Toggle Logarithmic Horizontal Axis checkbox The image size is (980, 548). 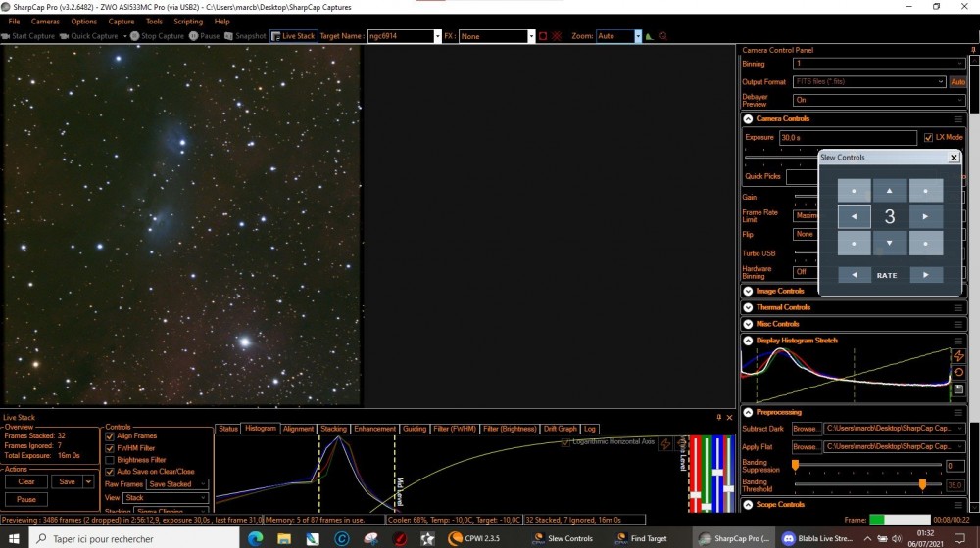pyautogui.click(x=565, y=442)
